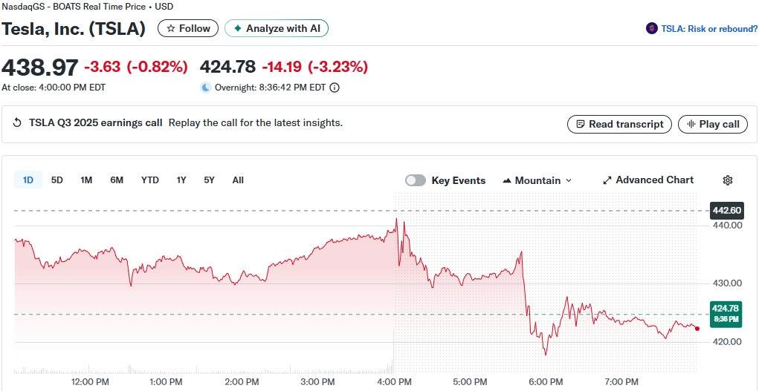Select the 5Y chart range
Screen dimensions: 759x391
tap(210, 180)
